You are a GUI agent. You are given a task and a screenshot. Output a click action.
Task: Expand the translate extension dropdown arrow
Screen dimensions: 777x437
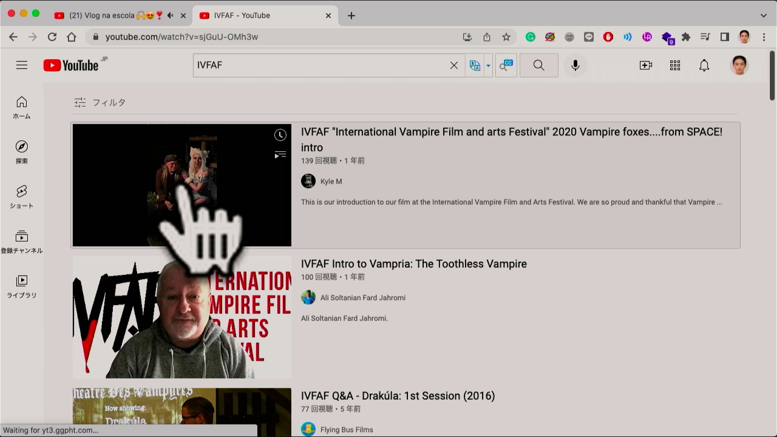[488, 65]
